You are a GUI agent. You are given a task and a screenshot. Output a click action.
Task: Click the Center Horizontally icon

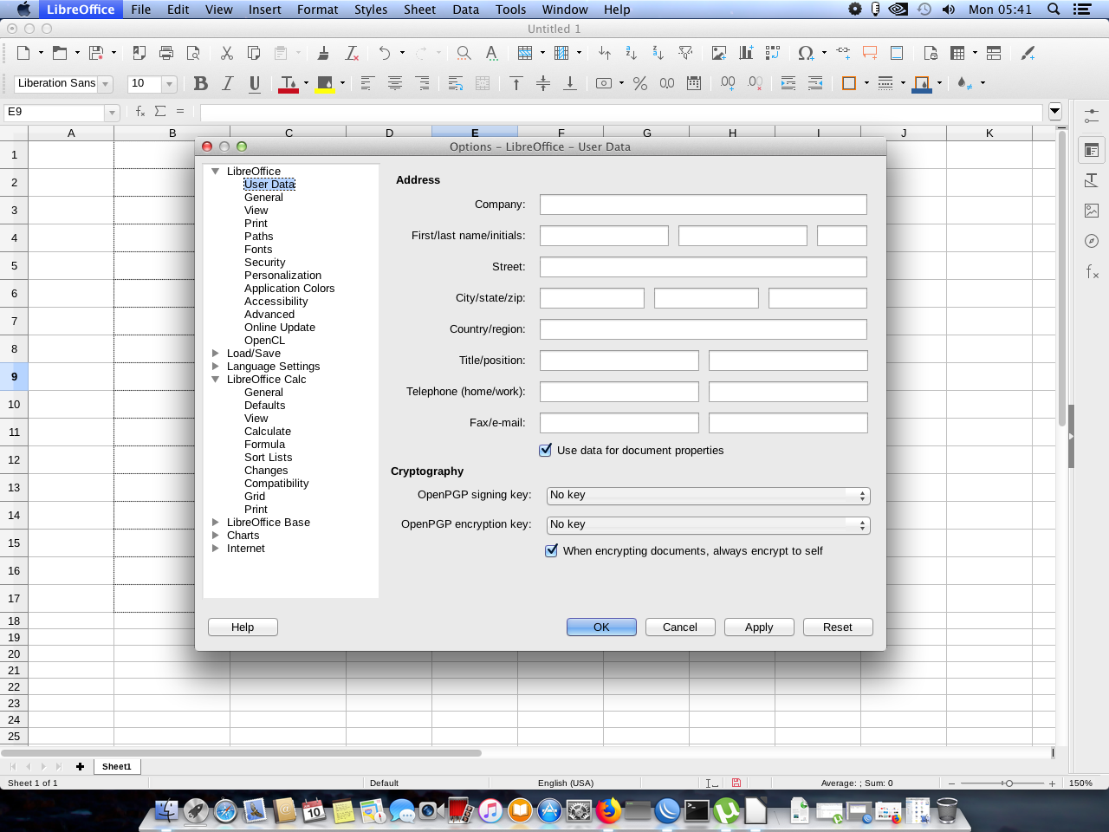tap(395, 84)
